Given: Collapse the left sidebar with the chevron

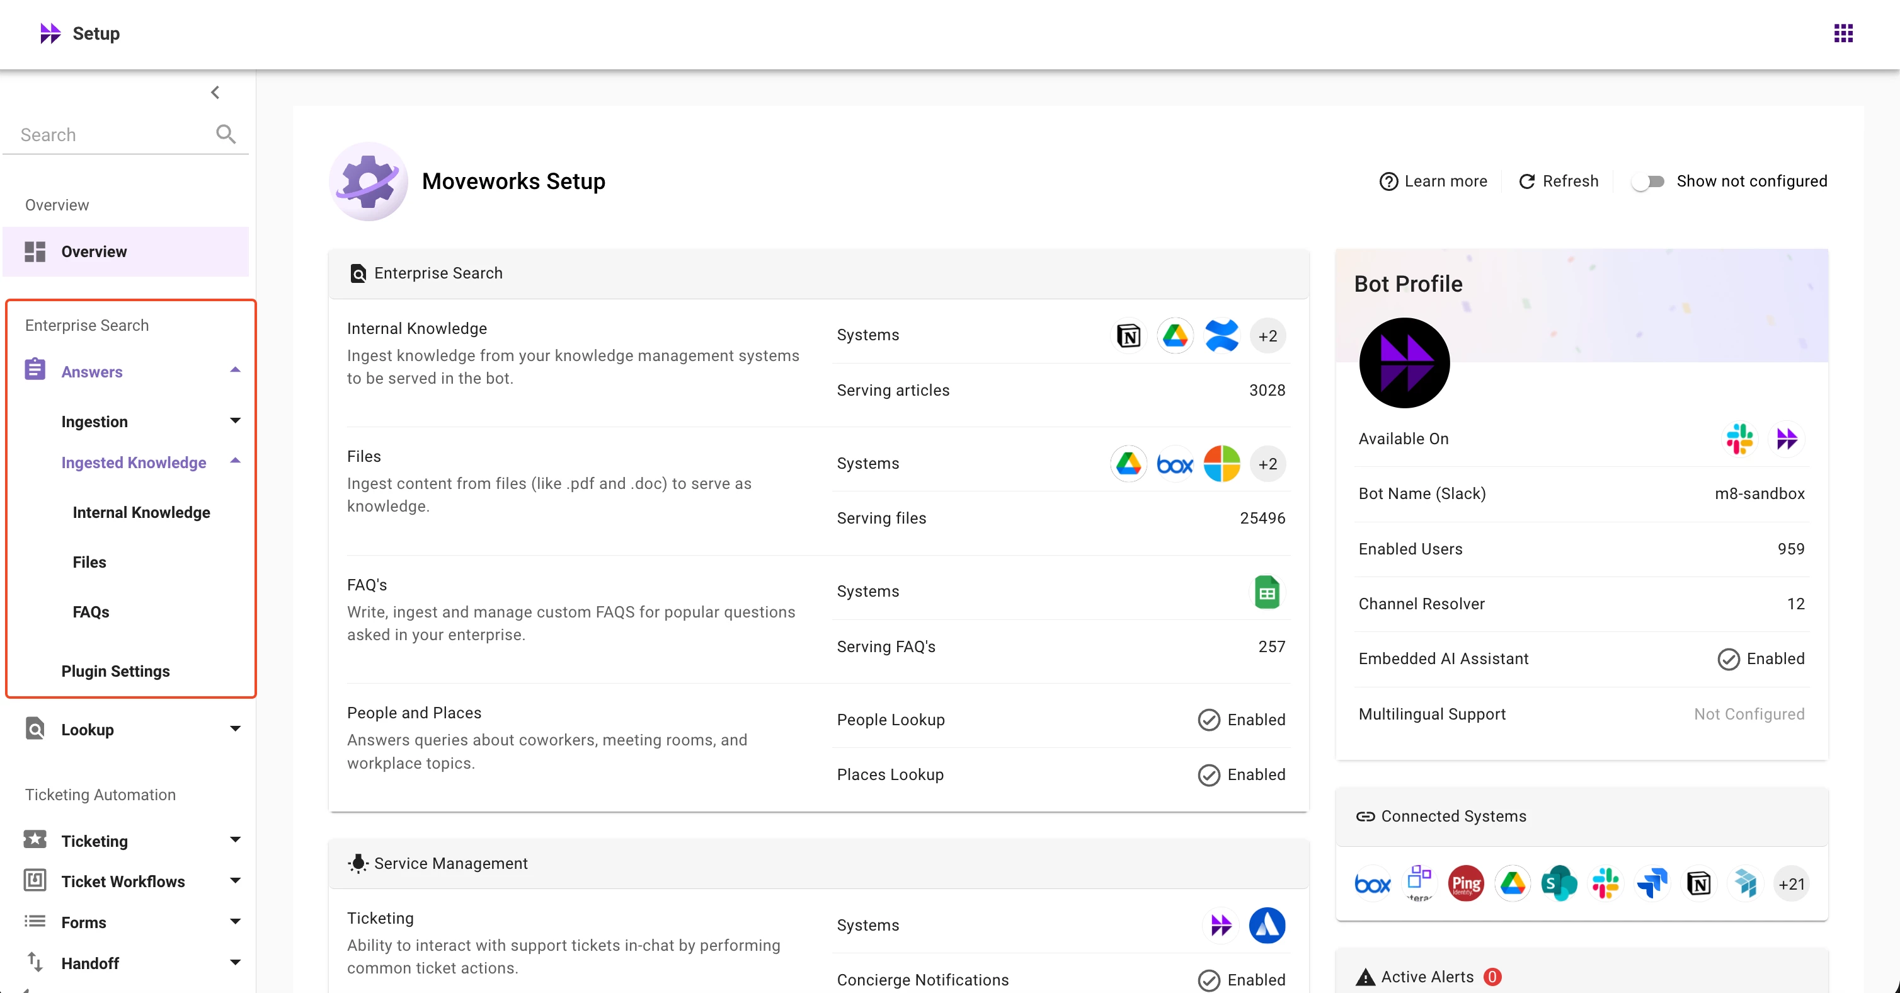Looking at the screenshot, I should (x=215, y=92).
